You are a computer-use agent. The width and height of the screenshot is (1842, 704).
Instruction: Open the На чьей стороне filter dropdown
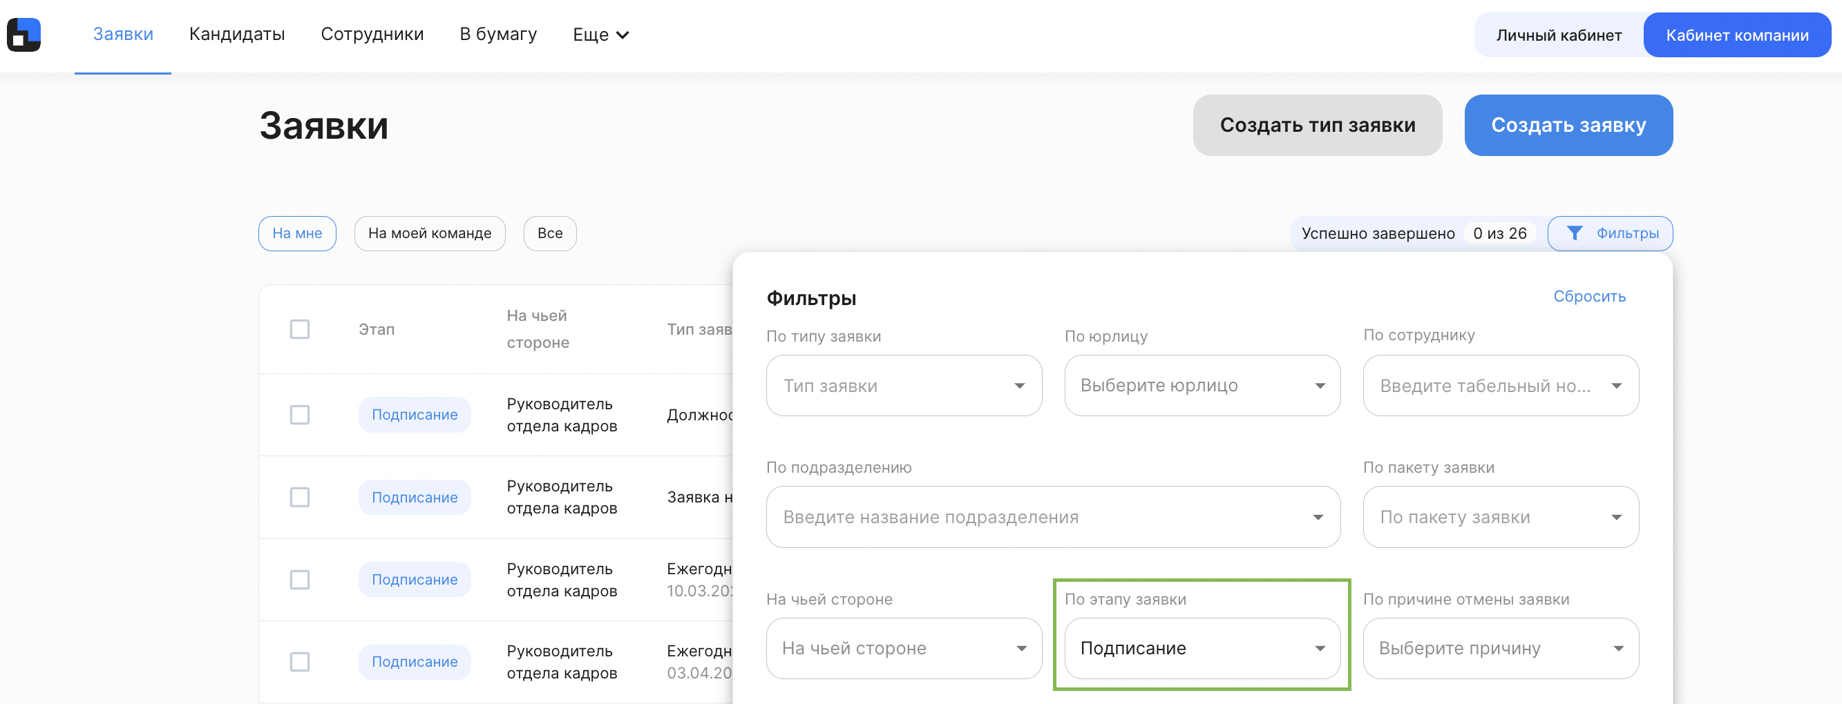904,648
